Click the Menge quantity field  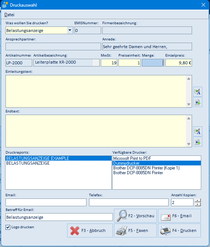click(x=153, y=63)
